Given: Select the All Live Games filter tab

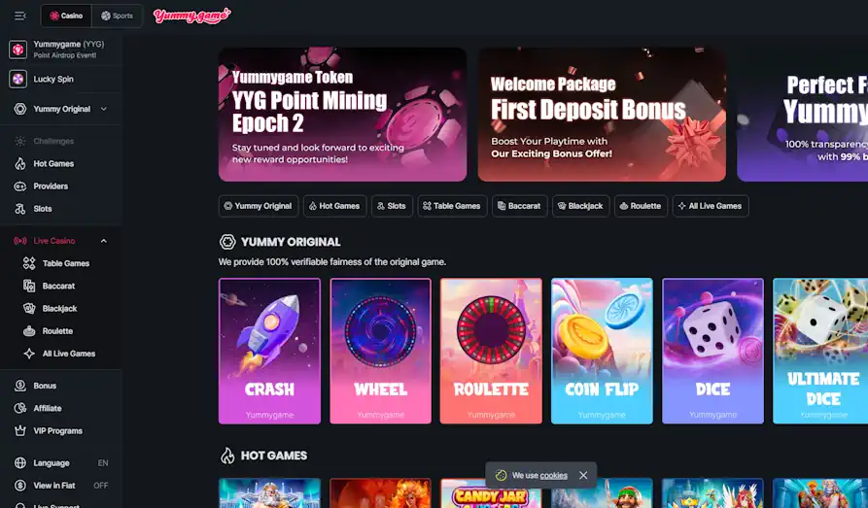Looking at the screenshot, I should pos(711,206).
